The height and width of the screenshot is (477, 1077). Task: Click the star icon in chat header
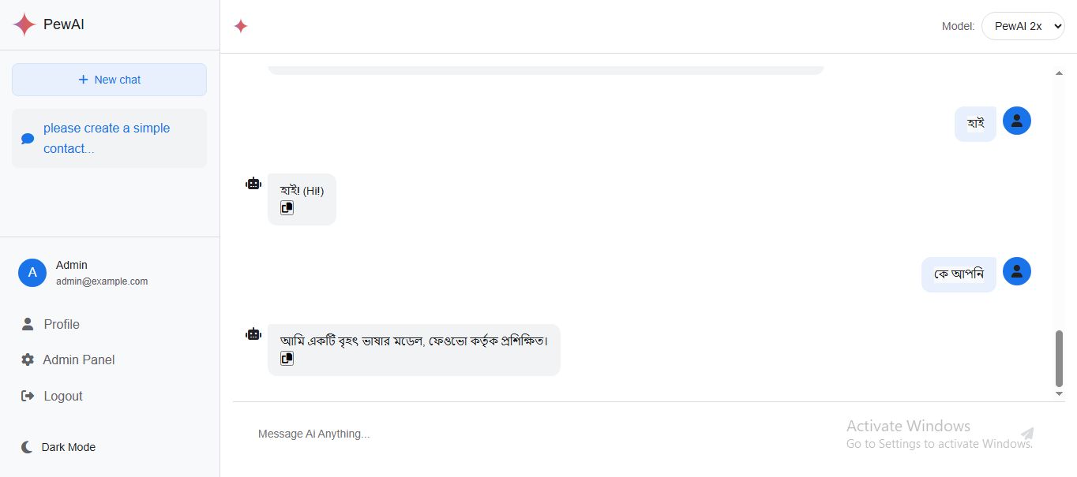pos(241,26)
